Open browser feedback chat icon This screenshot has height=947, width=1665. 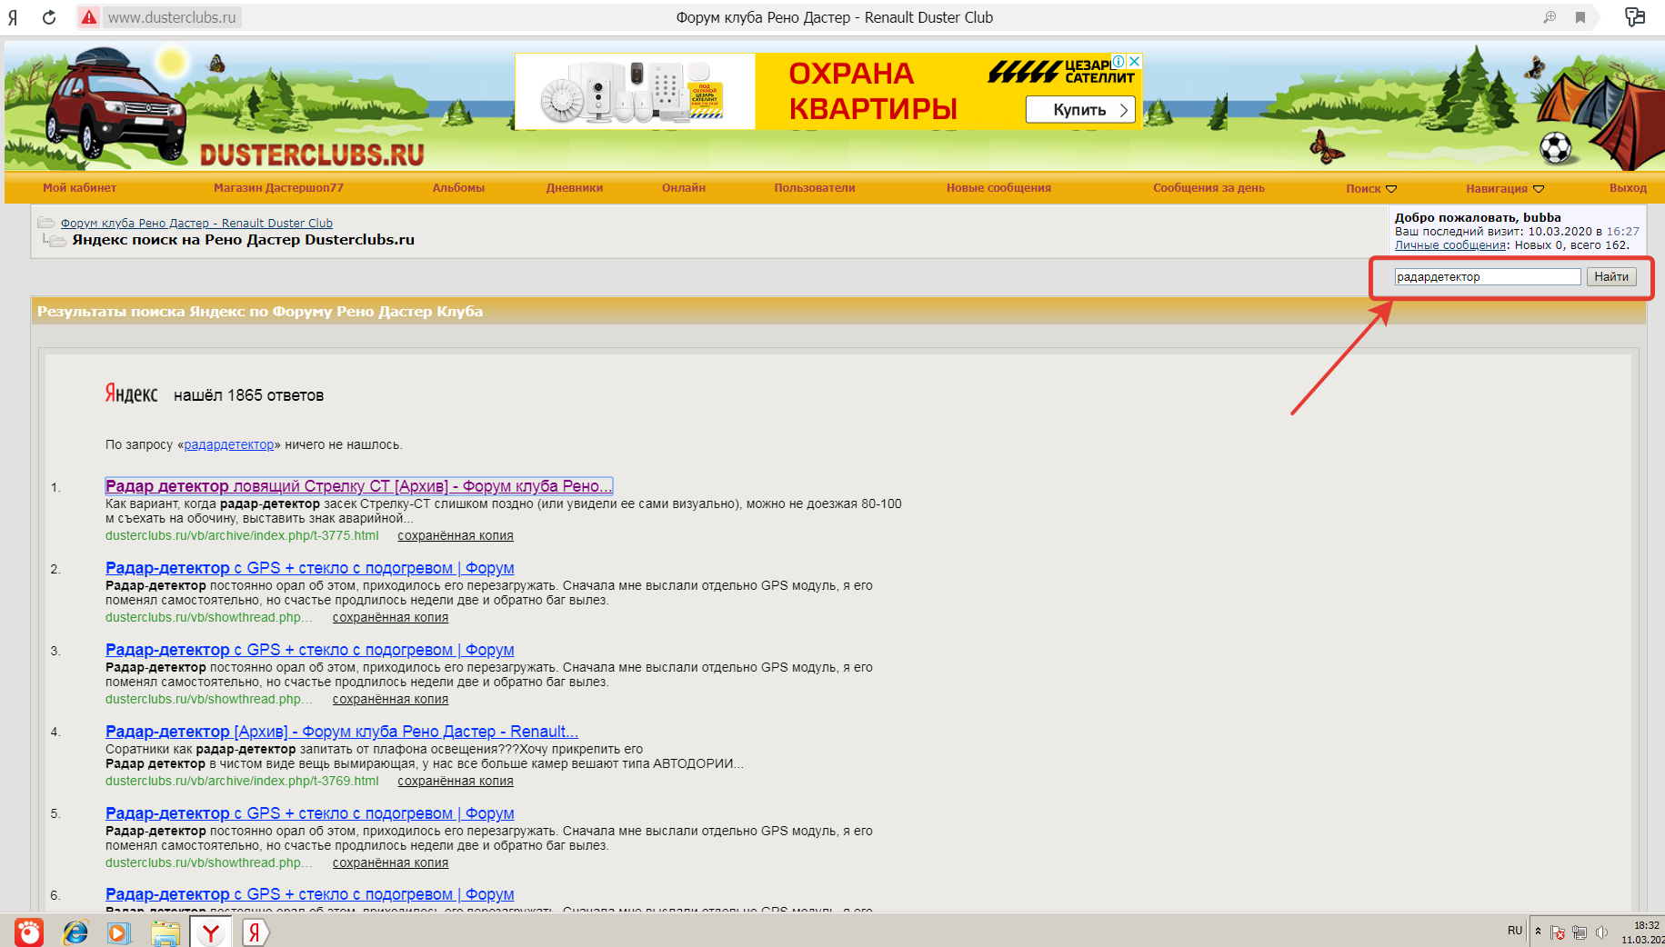[x=1635, y=17]
